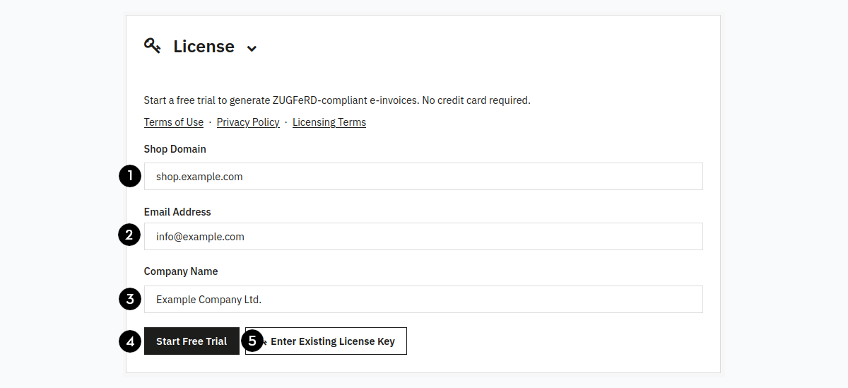Focus the Shop Domain input field
848x388 pixels.
pos(423,177)
